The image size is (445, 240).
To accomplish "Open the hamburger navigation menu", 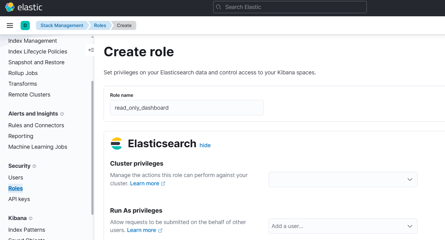I will point(10,26).
